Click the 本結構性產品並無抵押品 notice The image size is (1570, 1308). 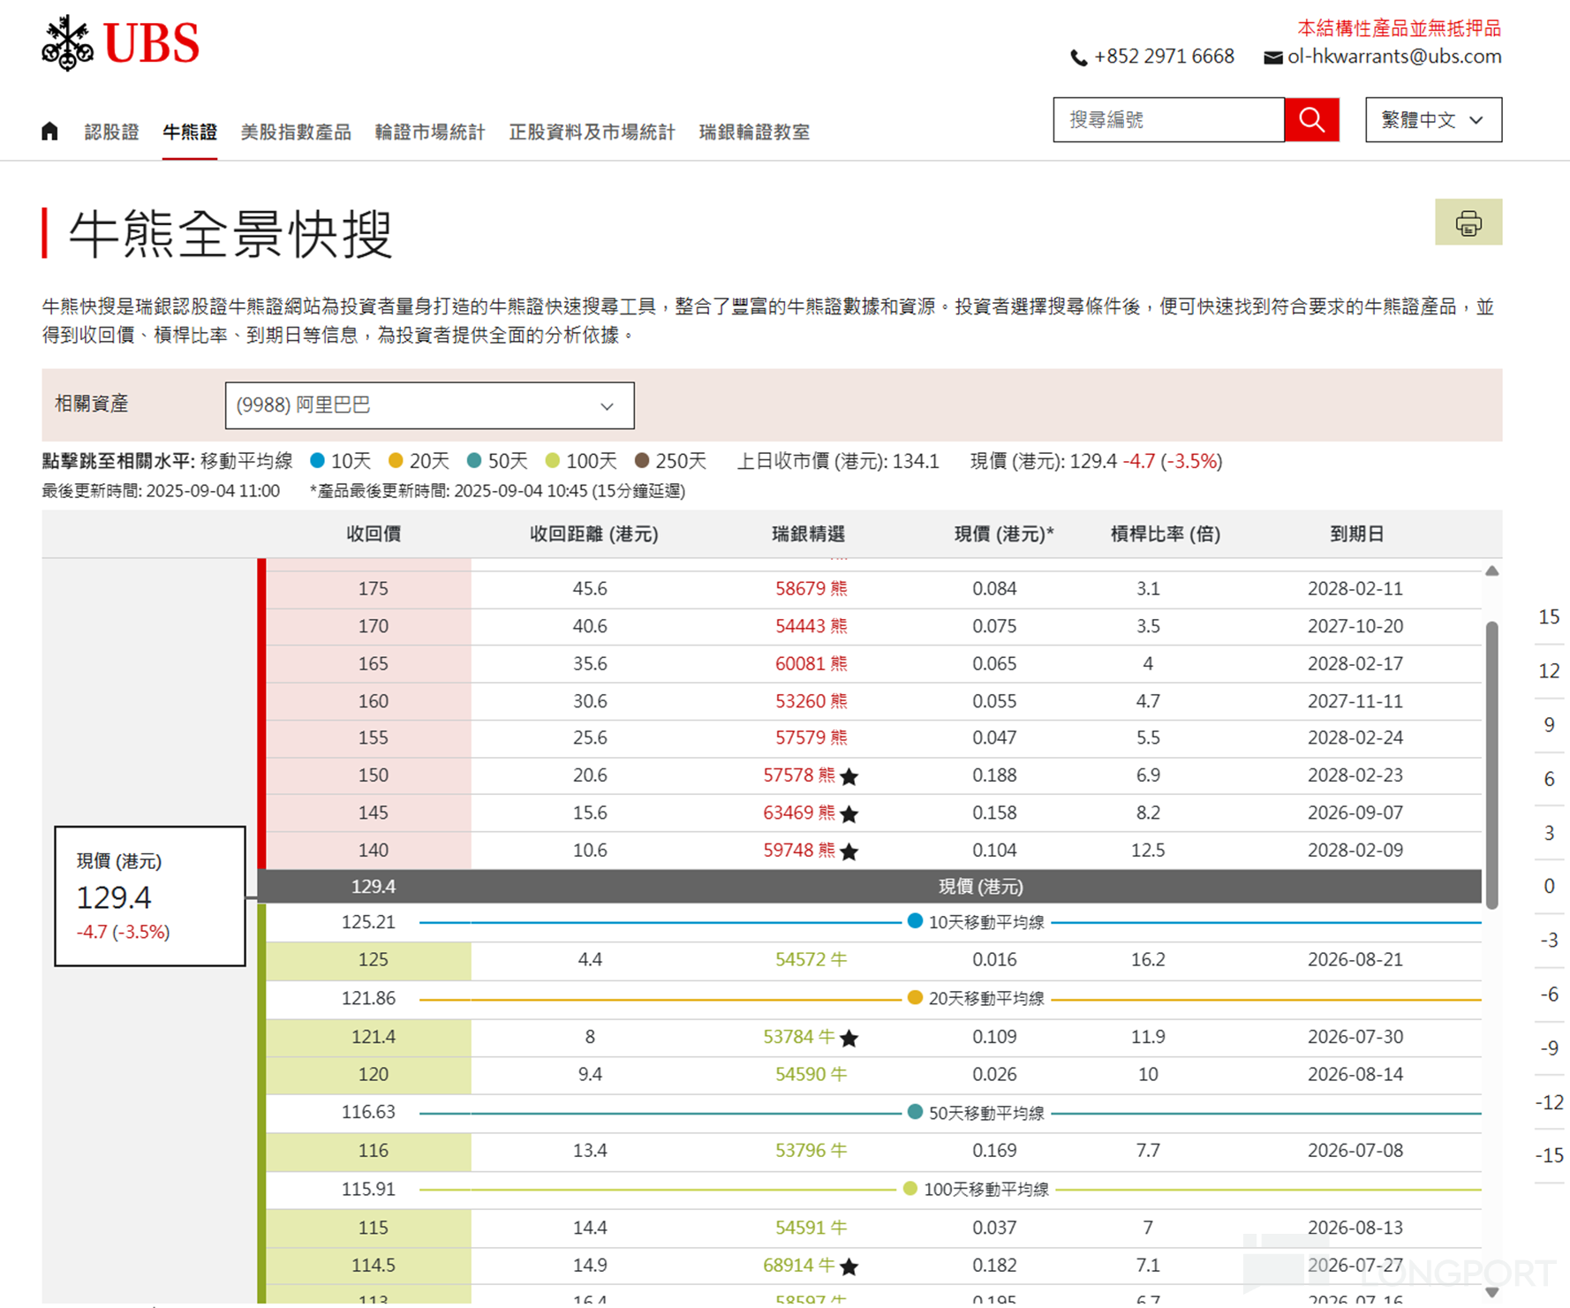pyautogui.click(x=1399, y=28)
